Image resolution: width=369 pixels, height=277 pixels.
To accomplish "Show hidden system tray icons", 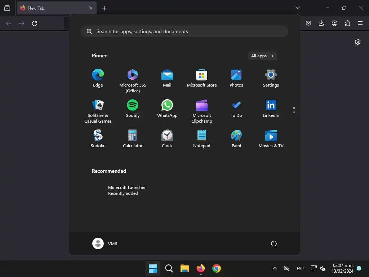I will point(275,268).
